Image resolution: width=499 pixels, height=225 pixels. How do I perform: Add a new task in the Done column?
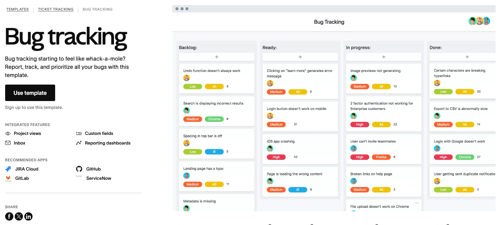pos(467,57)
